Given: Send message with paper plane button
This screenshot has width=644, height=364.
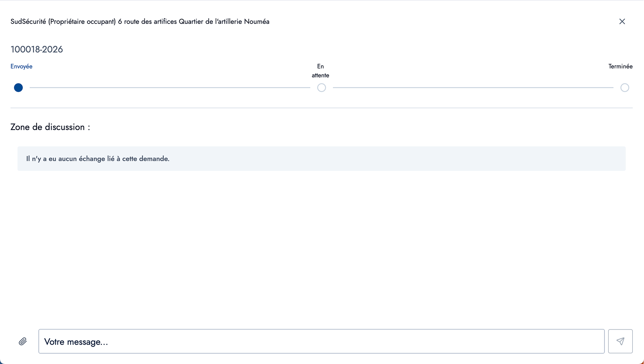Looking at the screenshot, I should coord(620,341).
